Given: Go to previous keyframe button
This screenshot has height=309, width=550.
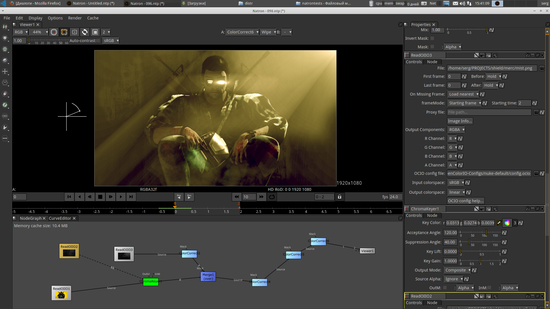Looking at the screenshot, I should tap(179, 197).
